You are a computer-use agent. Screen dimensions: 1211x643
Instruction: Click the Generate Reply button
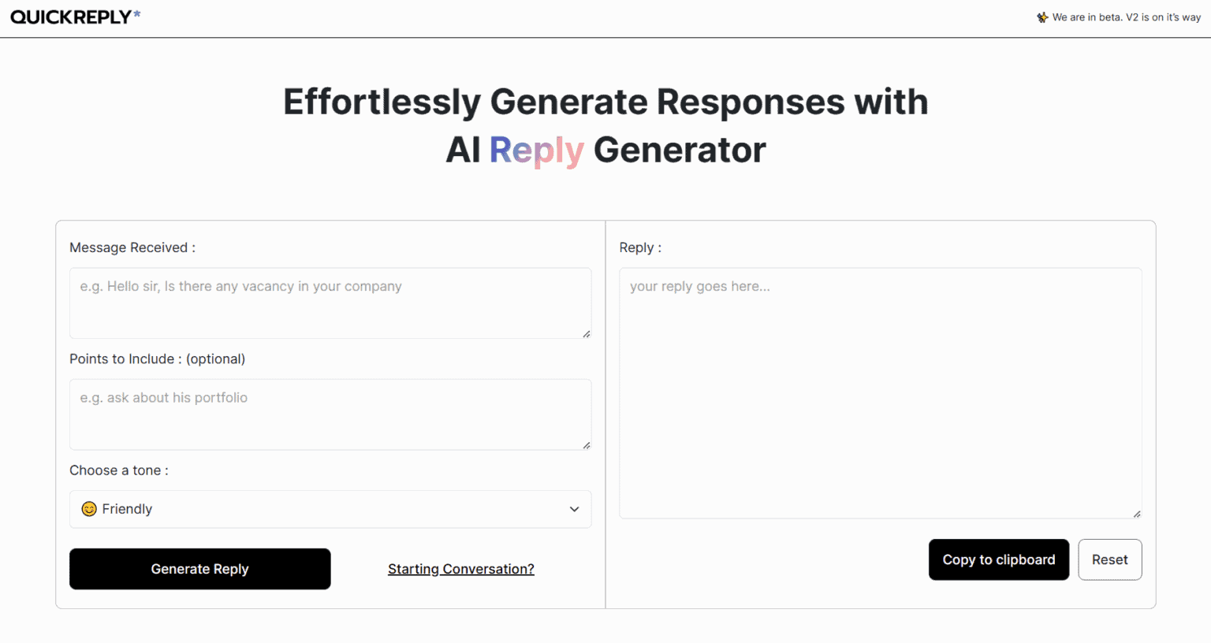tap(200, 569)
